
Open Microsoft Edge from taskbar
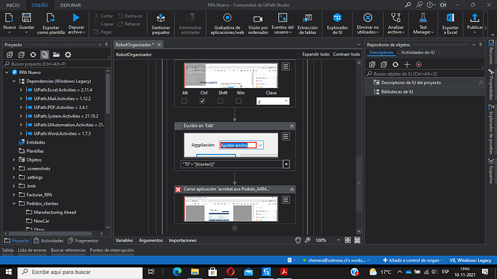coord(177,272)
